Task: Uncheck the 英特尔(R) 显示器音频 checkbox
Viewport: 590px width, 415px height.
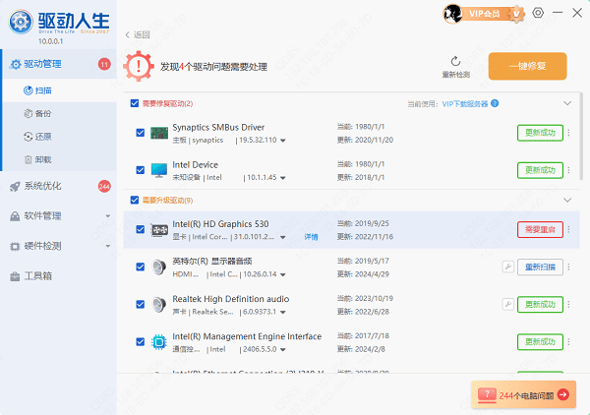Action: (x=141, y=267)
